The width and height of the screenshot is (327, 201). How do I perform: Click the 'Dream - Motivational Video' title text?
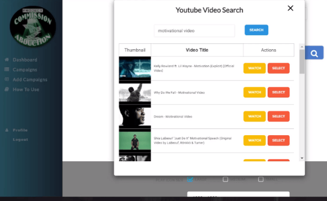[173, 117]
